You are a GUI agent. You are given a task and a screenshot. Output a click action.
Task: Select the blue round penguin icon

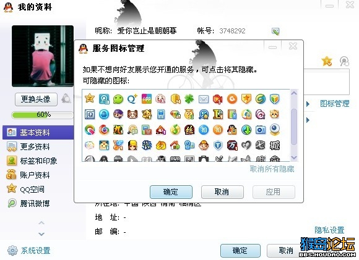(104, 114)
